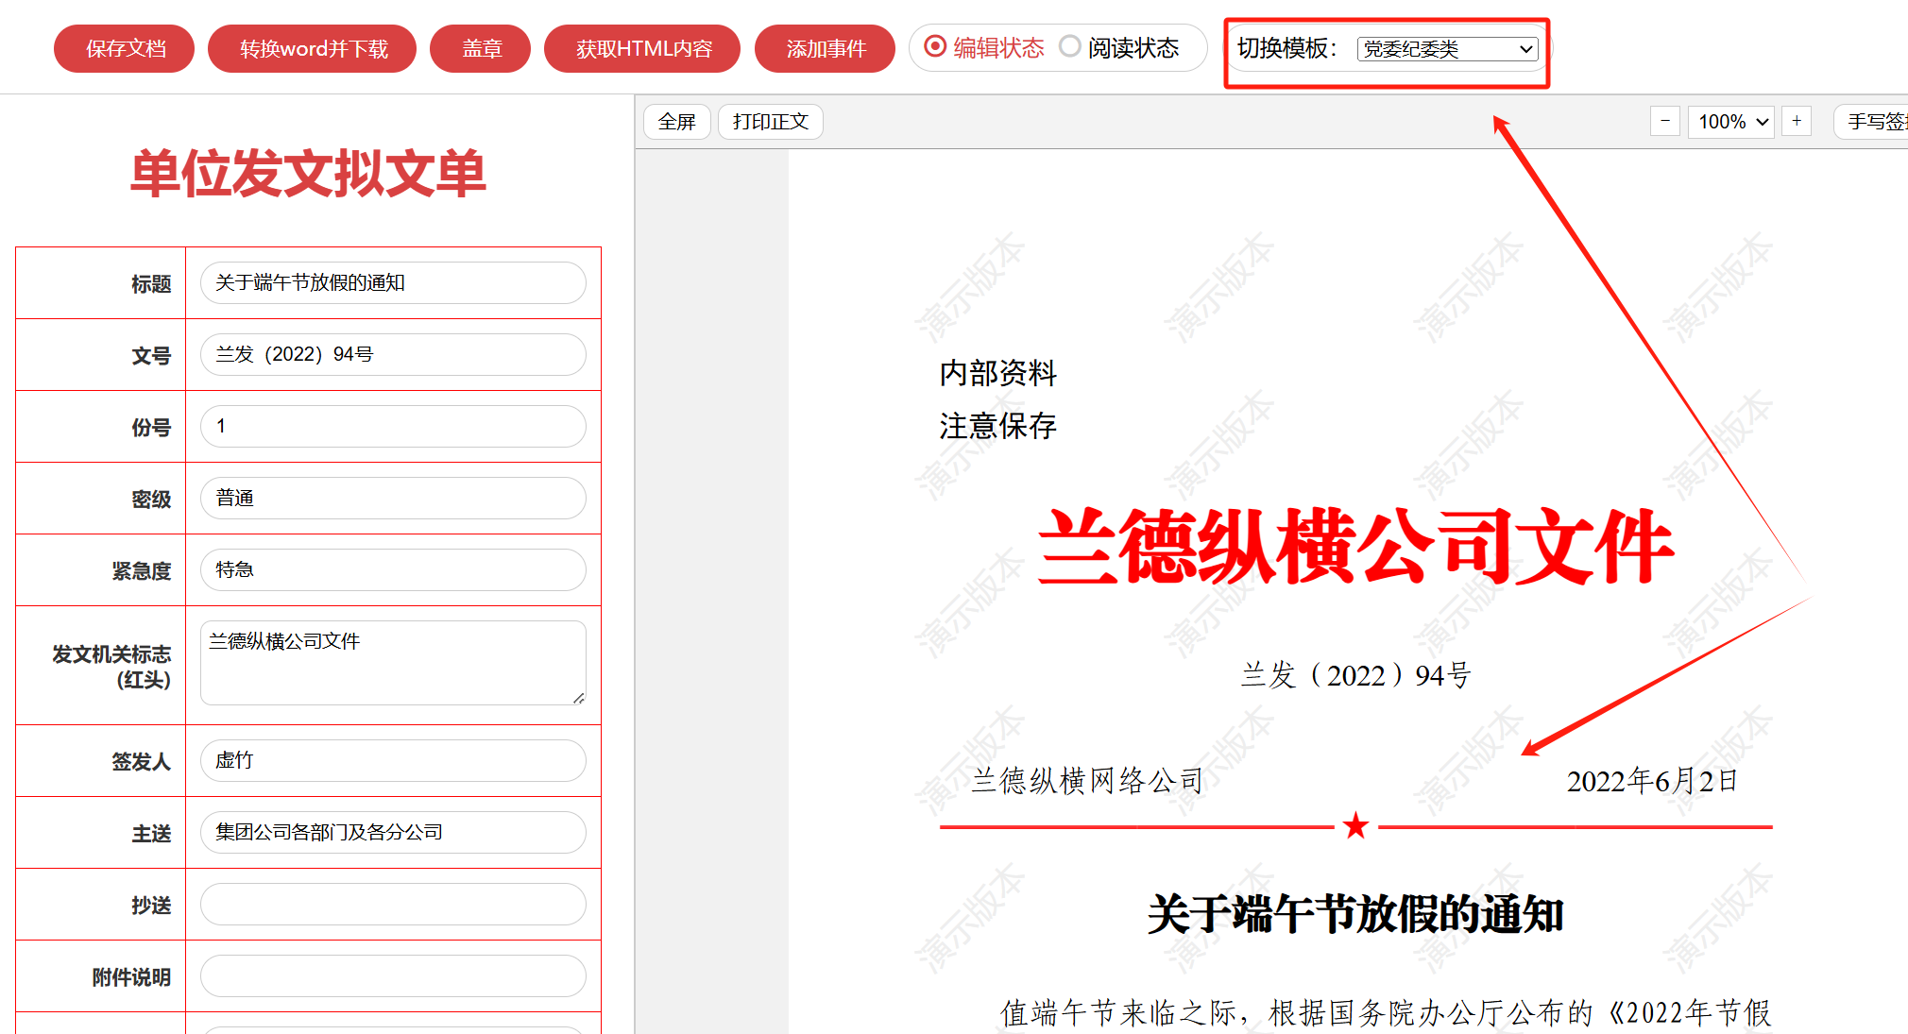Open the 100% zoom level dropdown
This screenshot has height=1034, width=1908.
pyautogui.click(x=1731, y=122)
